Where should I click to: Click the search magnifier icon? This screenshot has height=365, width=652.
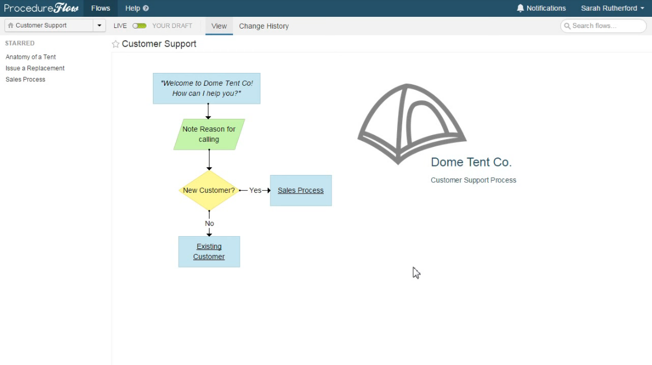[567, 26]
